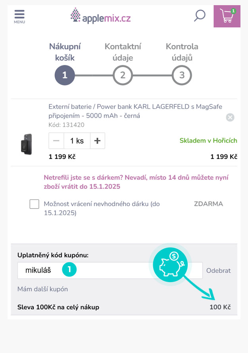Open the Karl Lagerfeld power bank thumbnail
This screenshot has height=353, width=248.
point(27,144)
